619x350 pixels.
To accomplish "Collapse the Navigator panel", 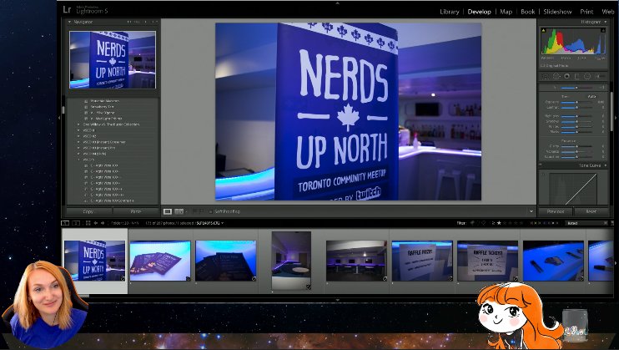I will pyautogui.click(x=70, y=23).
